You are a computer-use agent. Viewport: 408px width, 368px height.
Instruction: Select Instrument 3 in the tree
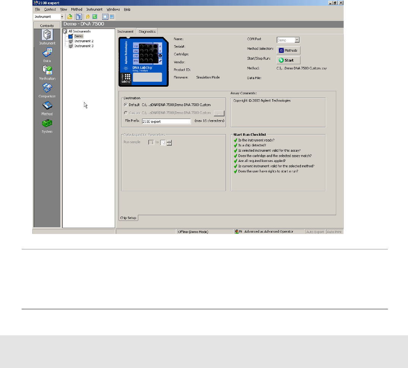(x=84, y=46)
